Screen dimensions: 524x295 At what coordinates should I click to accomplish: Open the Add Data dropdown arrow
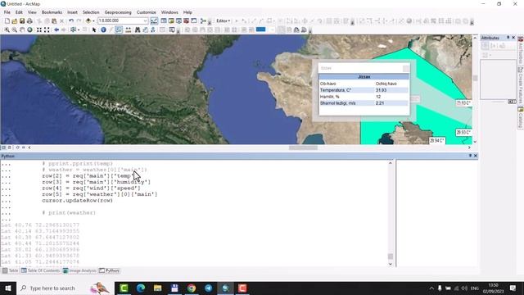pos(93,21)
